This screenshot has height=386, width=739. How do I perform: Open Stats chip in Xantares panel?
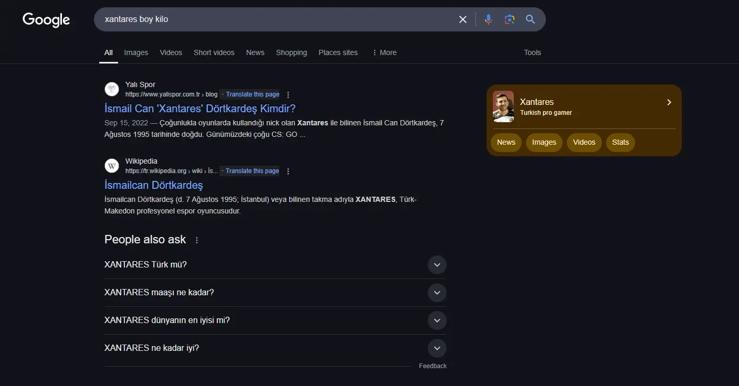[x=620, y=143]
